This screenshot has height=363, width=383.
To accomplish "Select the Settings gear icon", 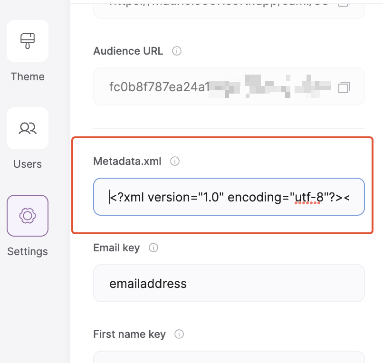I will click(x=27, y=215).
